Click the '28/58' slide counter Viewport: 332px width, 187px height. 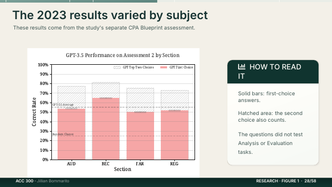[310, 181]
